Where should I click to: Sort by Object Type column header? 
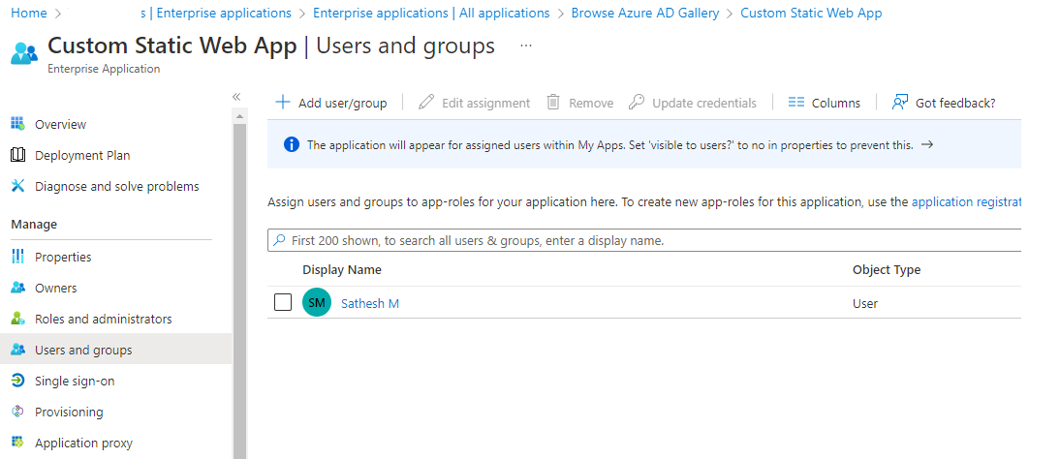887,270
